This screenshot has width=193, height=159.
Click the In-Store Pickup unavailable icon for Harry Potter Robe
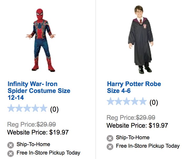pyautogui.click(x=110, y=146)
